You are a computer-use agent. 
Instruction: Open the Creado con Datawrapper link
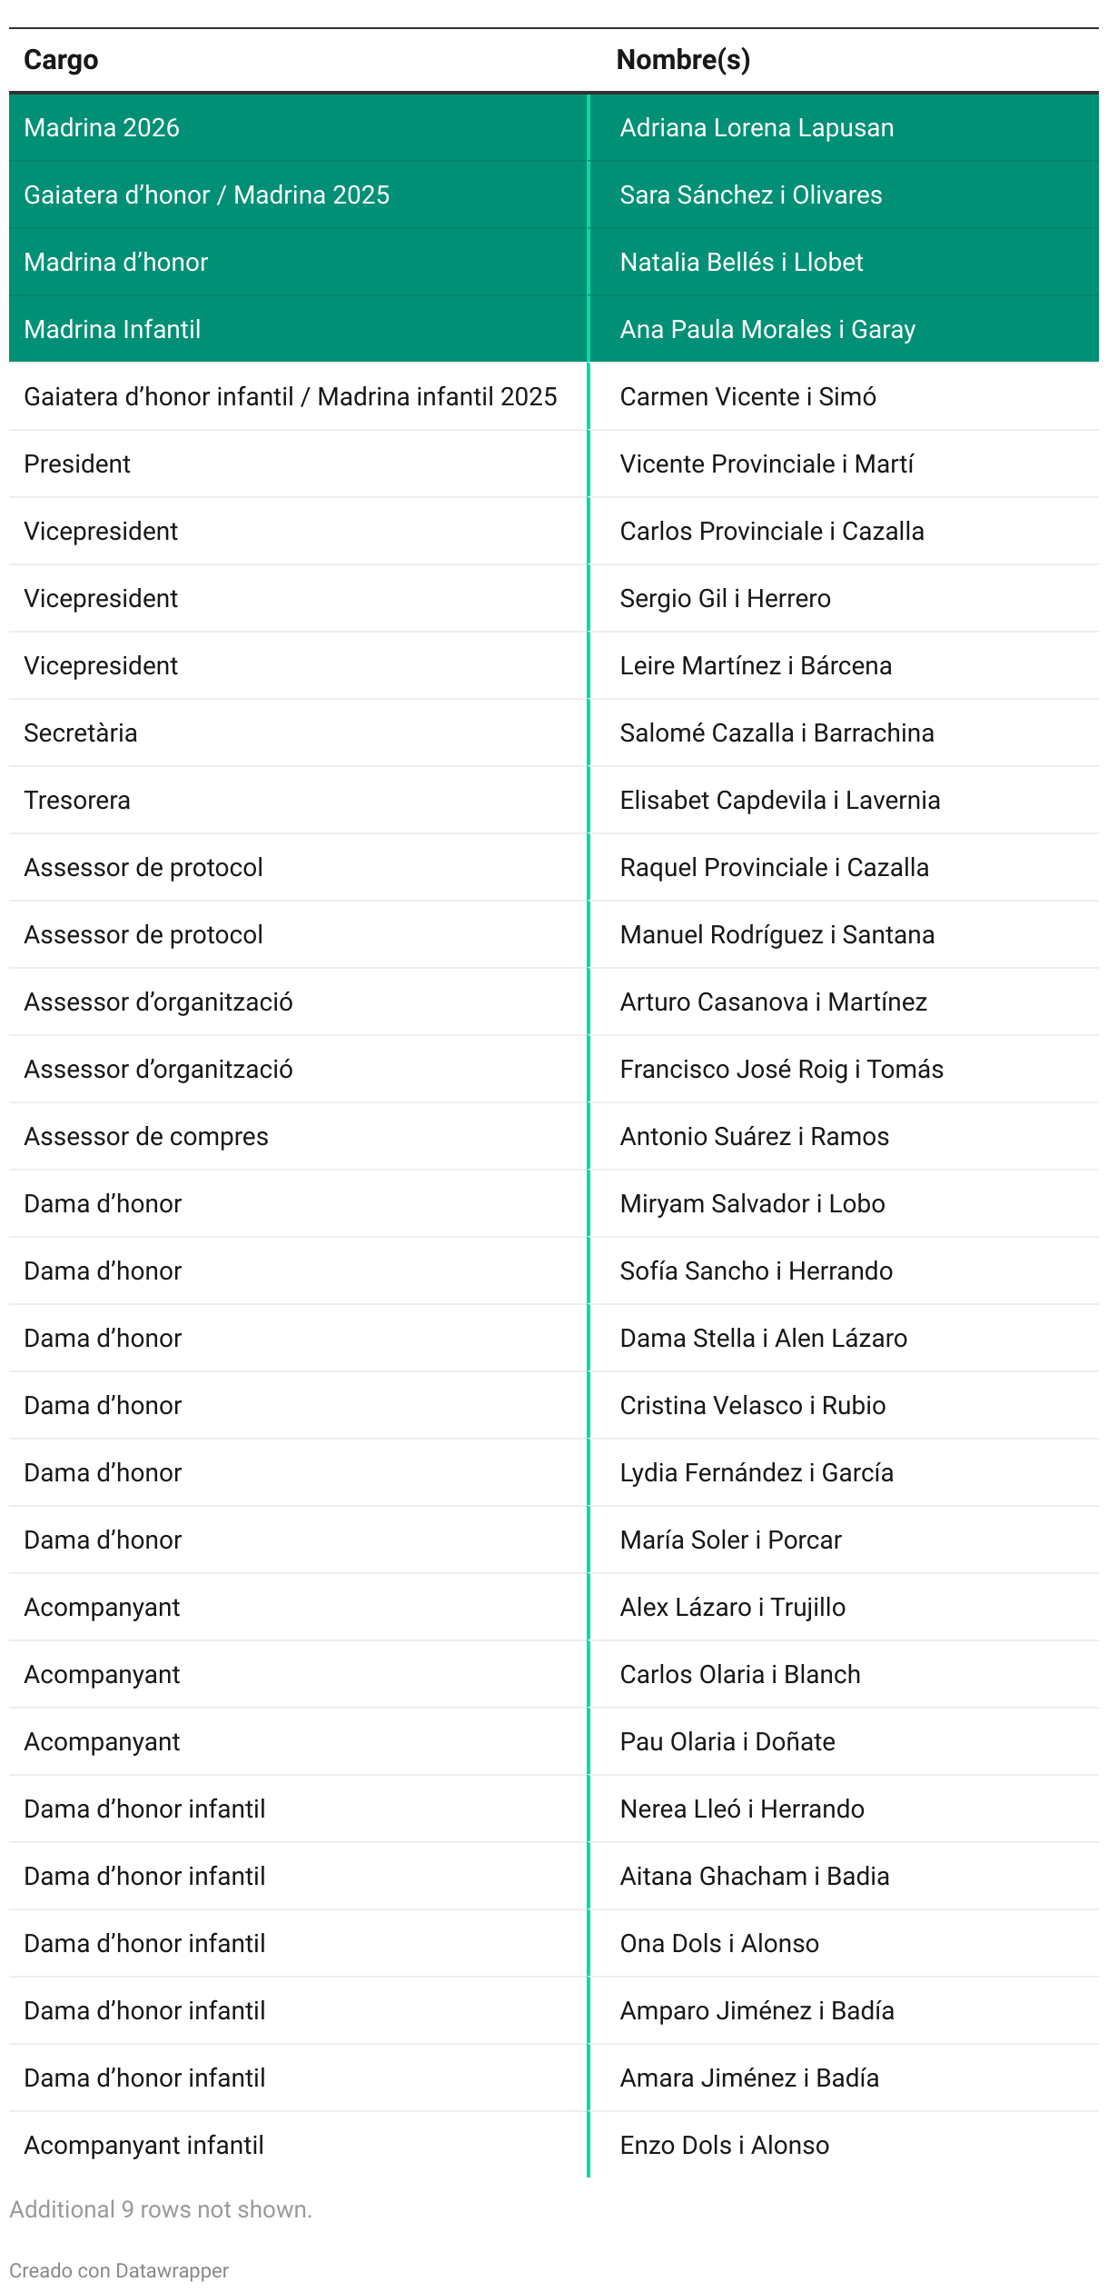(119, 2270)
